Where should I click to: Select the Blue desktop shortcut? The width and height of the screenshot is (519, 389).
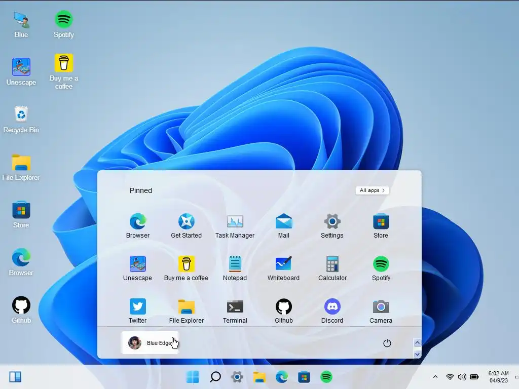coord(21,25)
